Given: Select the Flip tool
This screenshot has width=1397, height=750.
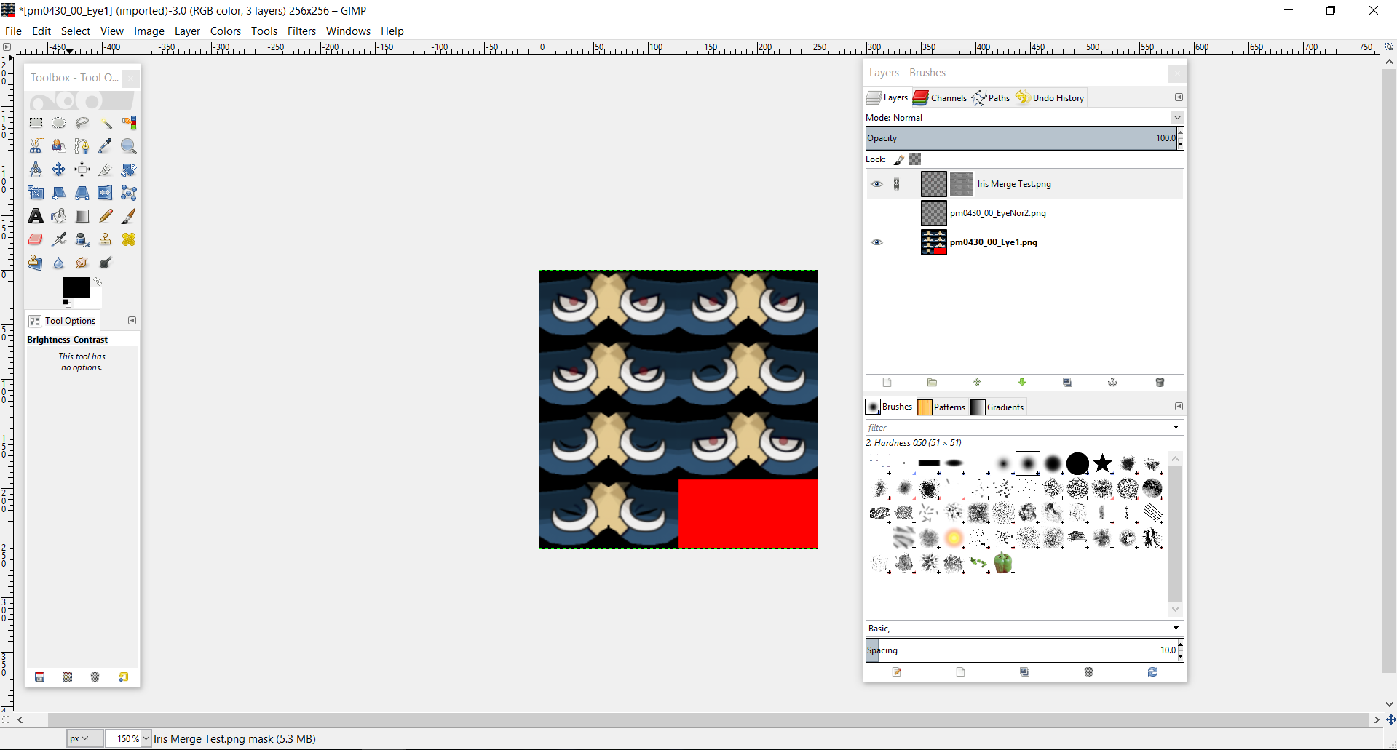Looking at the screenshot, I should click(x=106, y=193).
